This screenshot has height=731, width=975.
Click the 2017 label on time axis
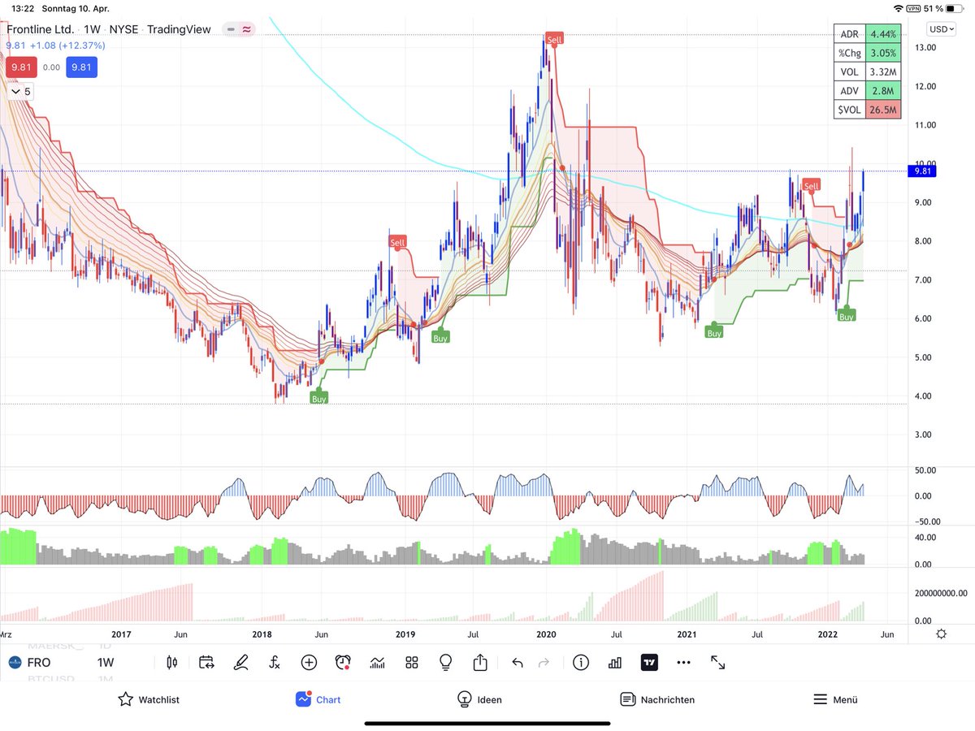coord(121,634)
